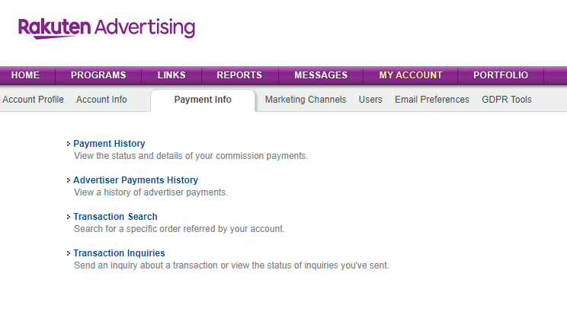Open the Marketing Channels tab

[x=306, y=100]
